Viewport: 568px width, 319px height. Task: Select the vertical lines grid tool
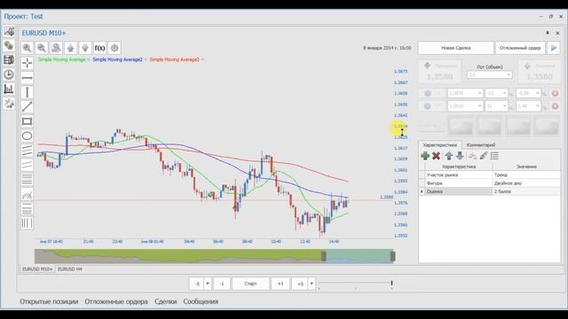(x=28, y=223)
